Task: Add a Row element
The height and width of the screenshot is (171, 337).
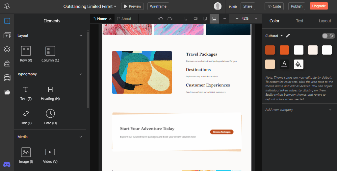Action: pos(26,54)
